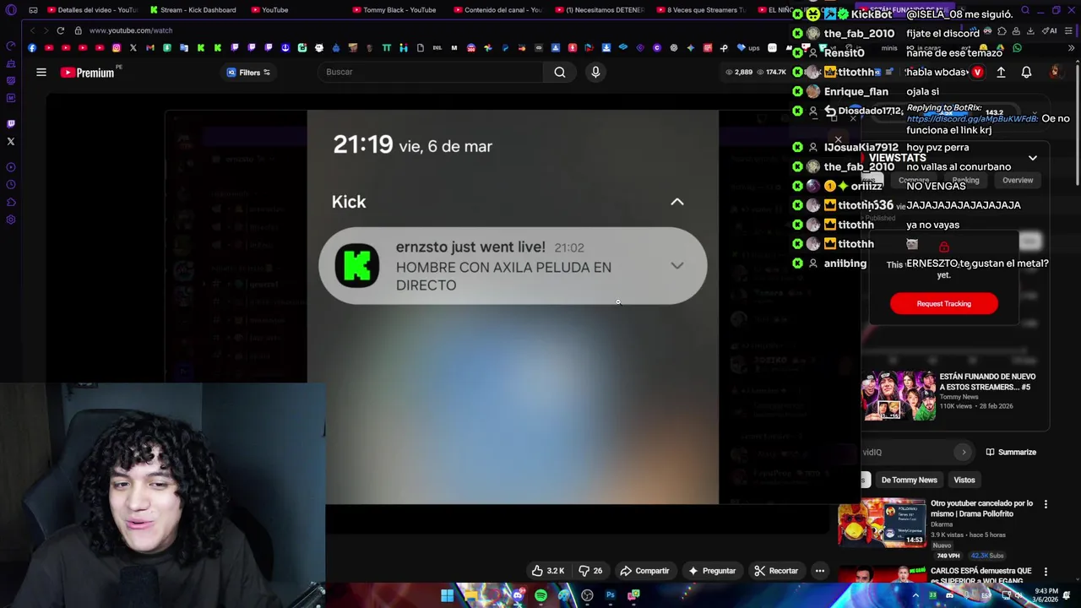
Task: Open the browser sidebar X icon
Action: coord(11,141)
